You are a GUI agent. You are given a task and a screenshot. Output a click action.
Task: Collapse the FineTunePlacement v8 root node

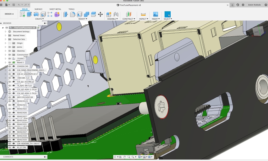(x=3, y=28)
